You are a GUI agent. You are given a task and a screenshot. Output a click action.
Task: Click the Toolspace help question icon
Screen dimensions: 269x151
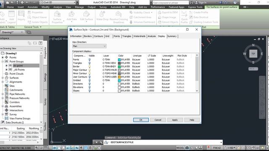pos(40,43)
